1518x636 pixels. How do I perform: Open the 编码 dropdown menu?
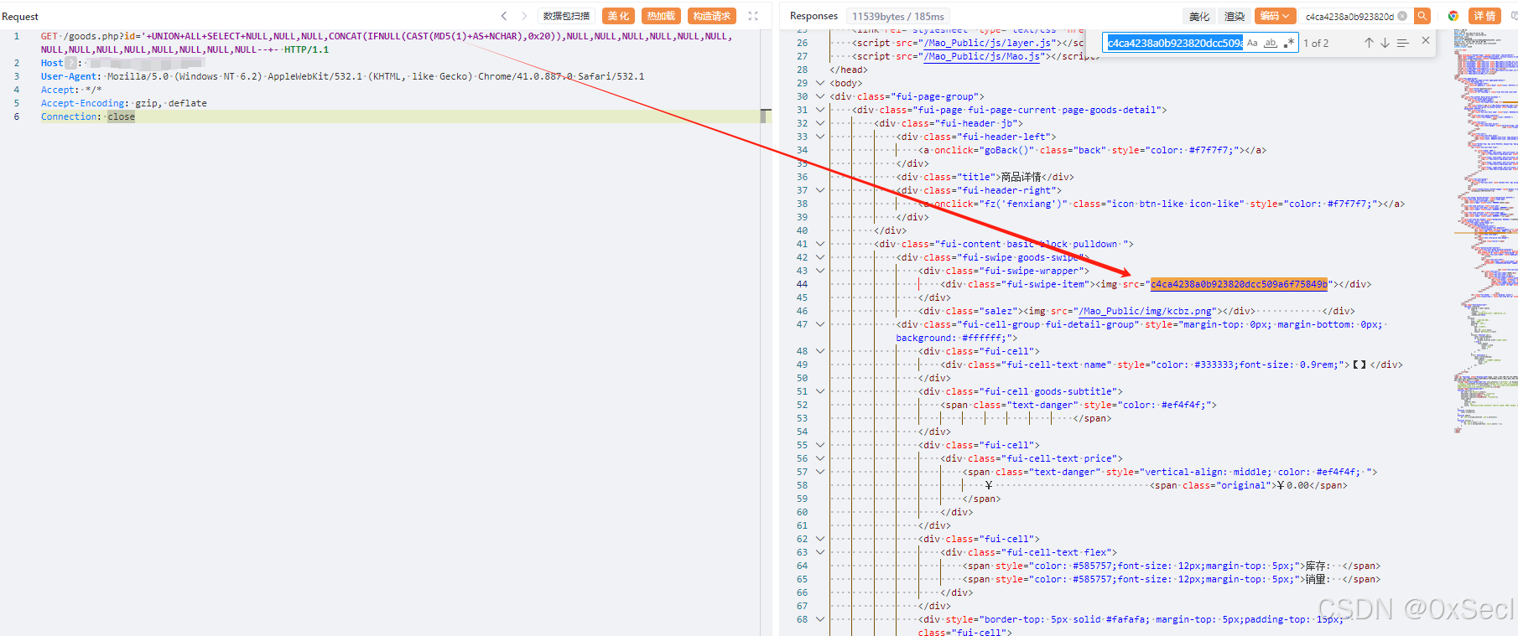[x=1275, y=16]
